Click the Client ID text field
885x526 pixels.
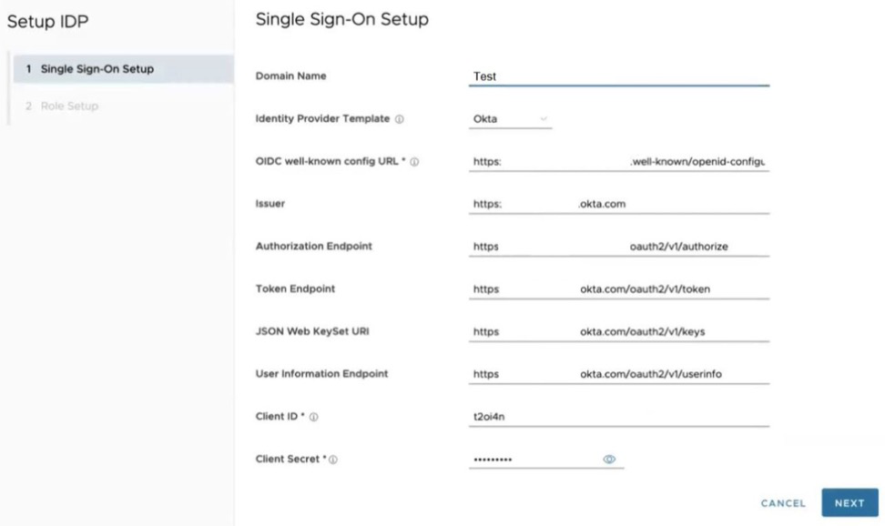619,417
